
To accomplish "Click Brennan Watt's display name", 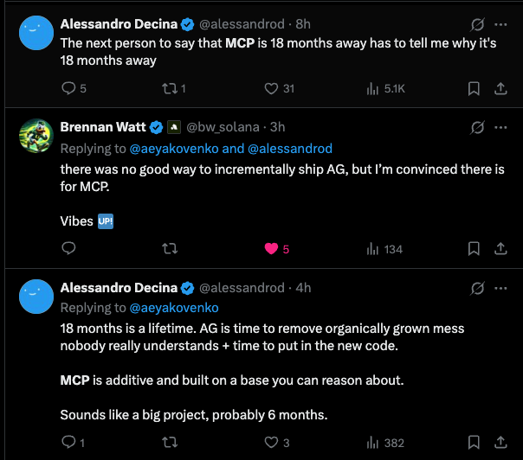I will pyautogui.click(x=103, y=127).
